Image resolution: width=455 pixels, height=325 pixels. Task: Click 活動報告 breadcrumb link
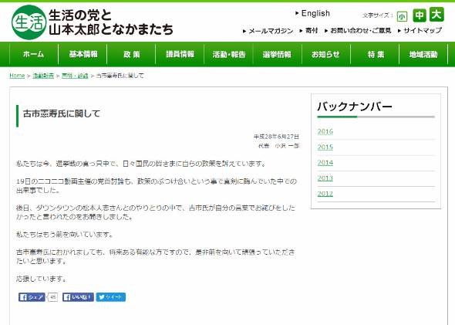click(43, 76)
